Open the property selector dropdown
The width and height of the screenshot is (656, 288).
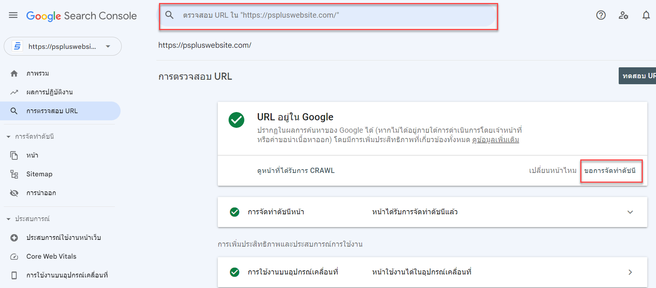pos(63,46)
